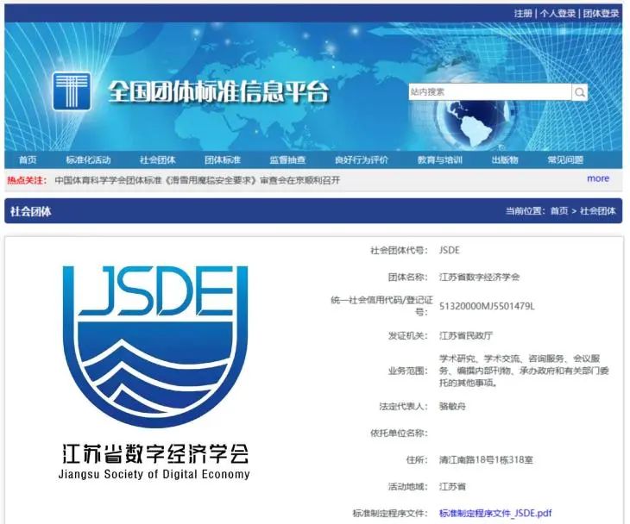The height and width of the screenshot is (524, 630).
Task: Click the issuing authority 江苏省民政厅
Action: [466, 335]
